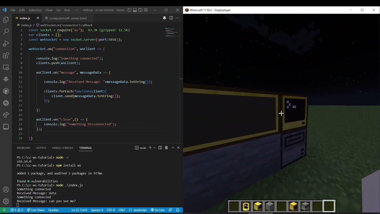Open the Search view in activity bar

6,32
